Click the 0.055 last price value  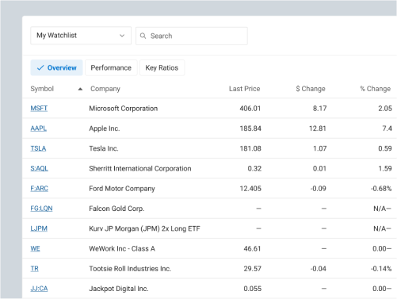click(253, 289)
